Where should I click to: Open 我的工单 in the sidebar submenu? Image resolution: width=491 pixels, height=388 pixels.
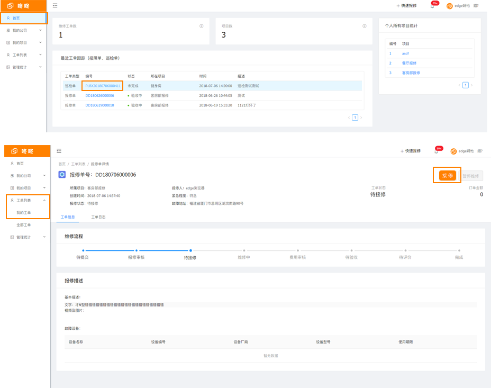pos(24,213)
